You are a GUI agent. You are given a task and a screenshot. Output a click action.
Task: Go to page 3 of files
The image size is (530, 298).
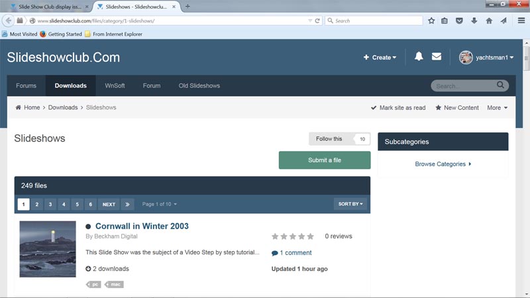tap(50, 204)
